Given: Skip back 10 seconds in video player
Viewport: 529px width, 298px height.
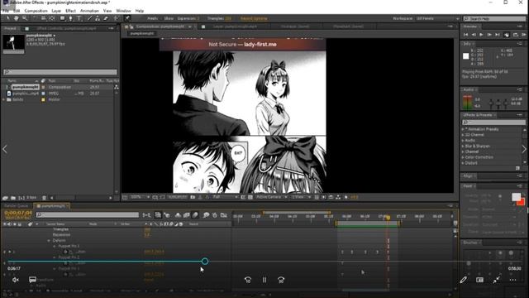Looking at the screenshot, I should point(248,280).
